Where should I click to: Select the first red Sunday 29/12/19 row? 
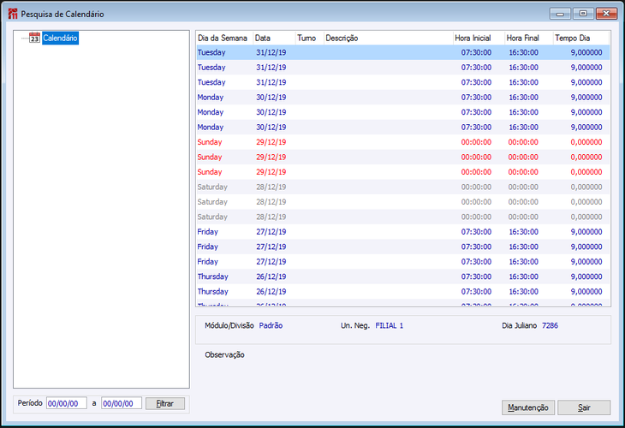coord(403,142)
